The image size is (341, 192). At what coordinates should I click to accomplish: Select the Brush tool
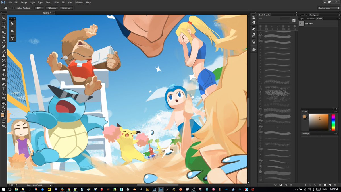pyautogui.click(x=3, y=51)
